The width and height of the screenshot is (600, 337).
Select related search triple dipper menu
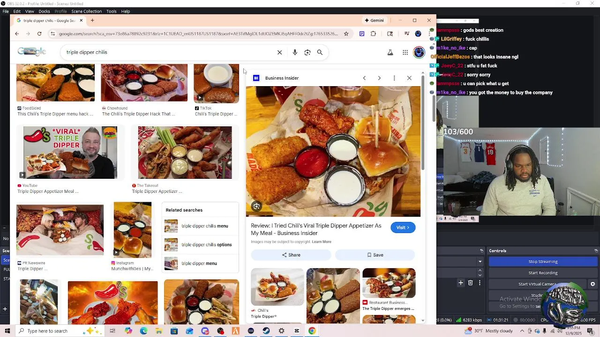200,264
